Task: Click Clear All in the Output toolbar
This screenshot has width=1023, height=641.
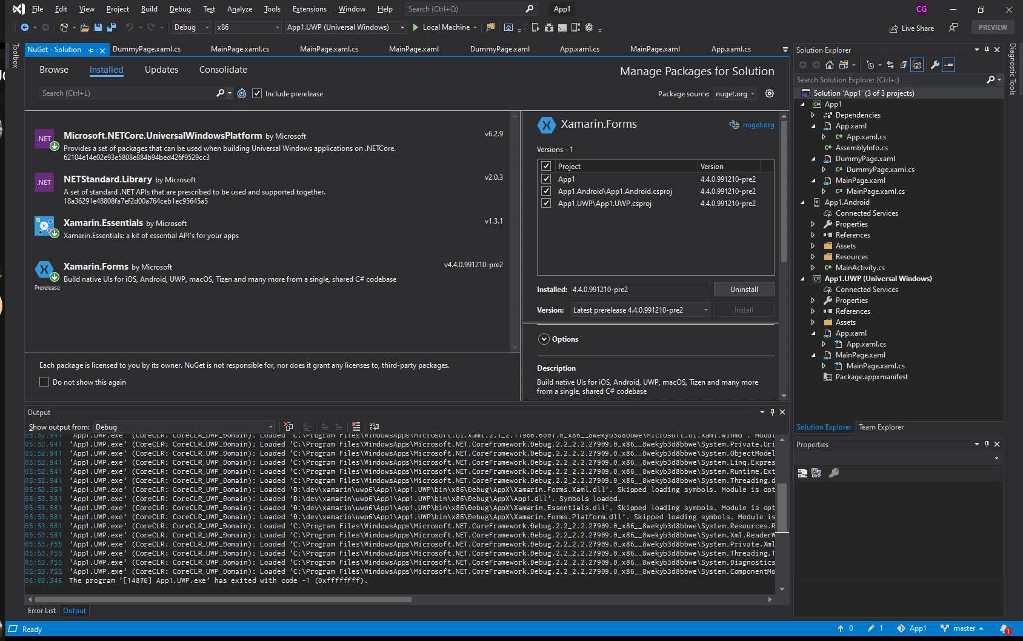Action: click(x=356, y=427)
